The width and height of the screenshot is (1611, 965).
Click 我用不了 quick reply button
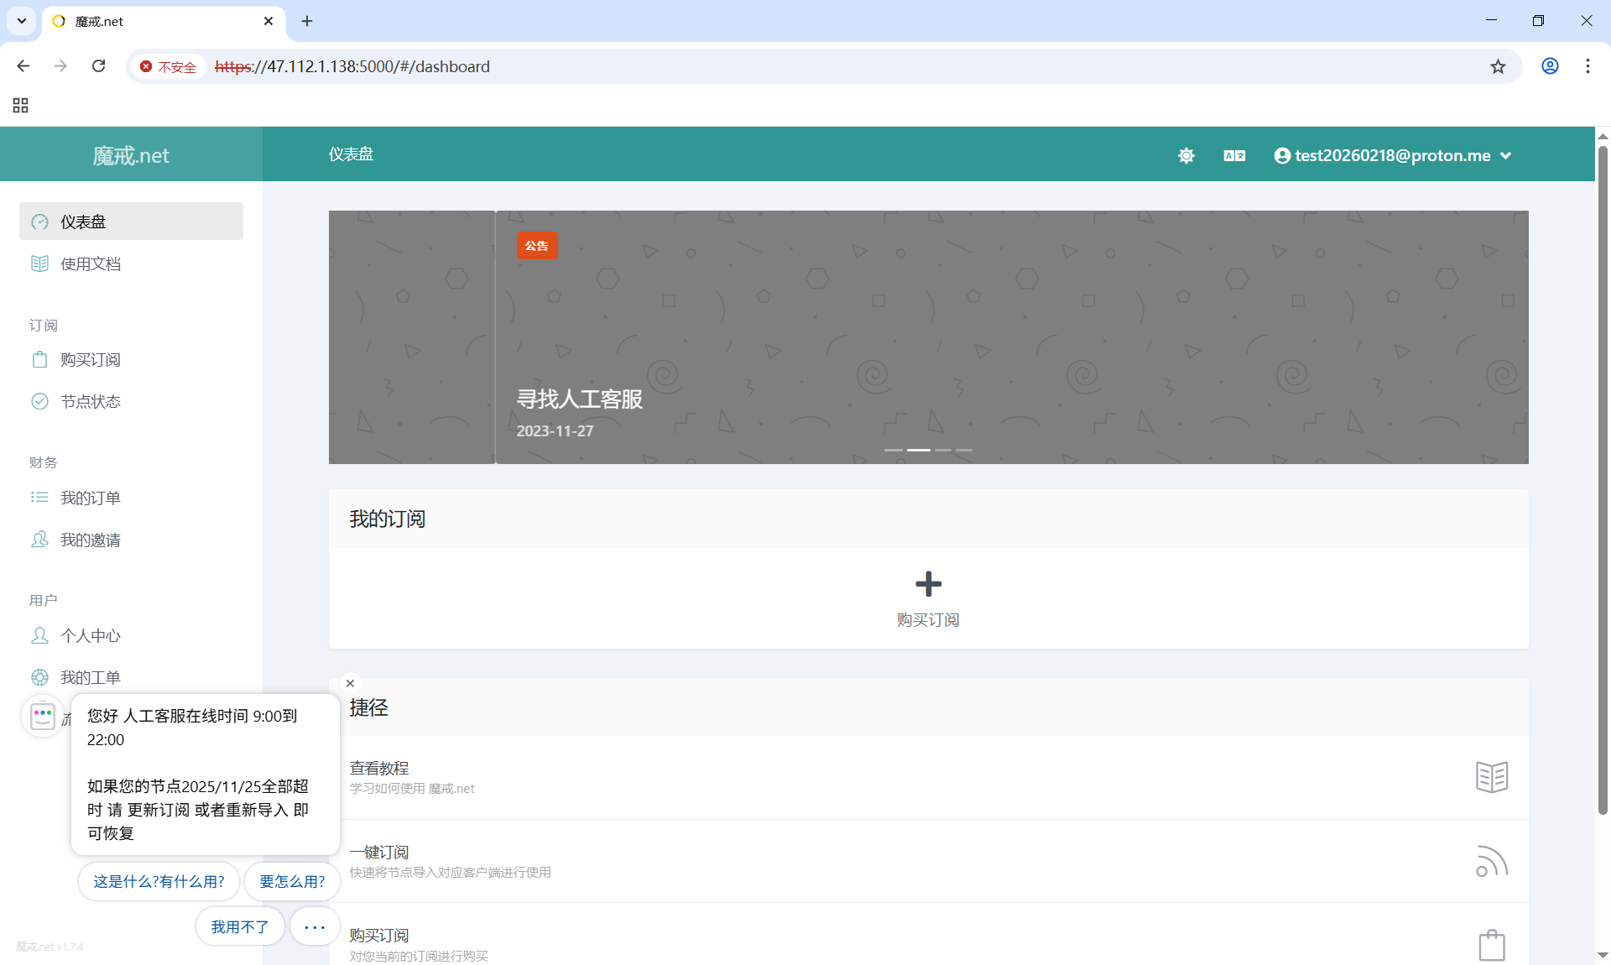pos(239,926)
